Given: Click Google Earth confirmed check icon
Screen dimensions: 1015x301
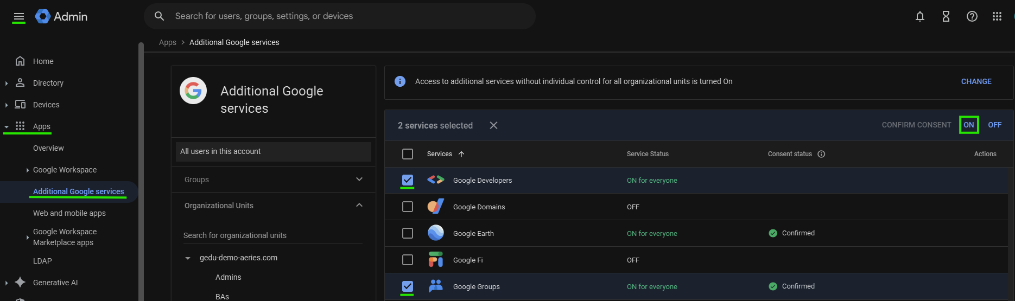Looking at the screenshot, I should point(773,233).
